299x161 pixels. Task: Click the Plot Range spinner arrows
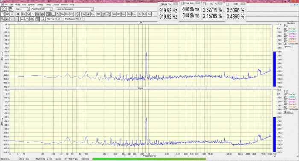click(x=84, y=19)
